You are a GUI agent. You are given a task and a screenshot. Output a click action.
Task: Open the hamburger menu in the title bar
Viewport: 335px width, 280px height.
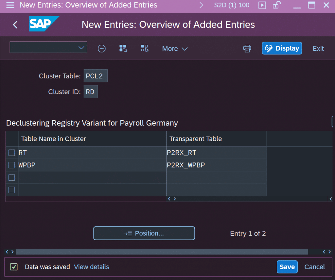10,5
